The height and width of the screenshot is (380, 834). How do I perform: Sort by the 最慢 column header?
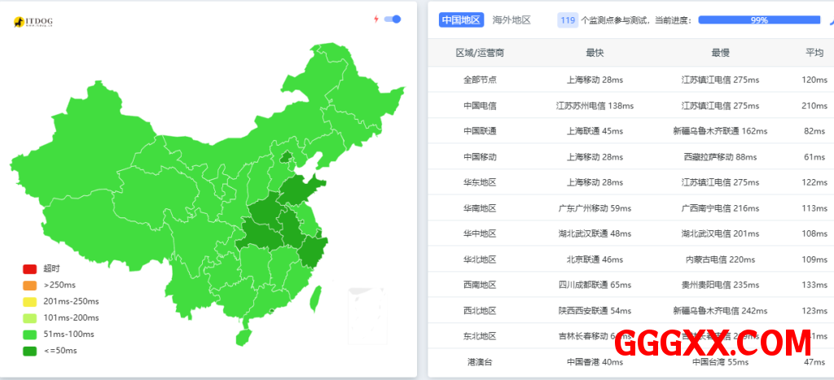[720, 53]
